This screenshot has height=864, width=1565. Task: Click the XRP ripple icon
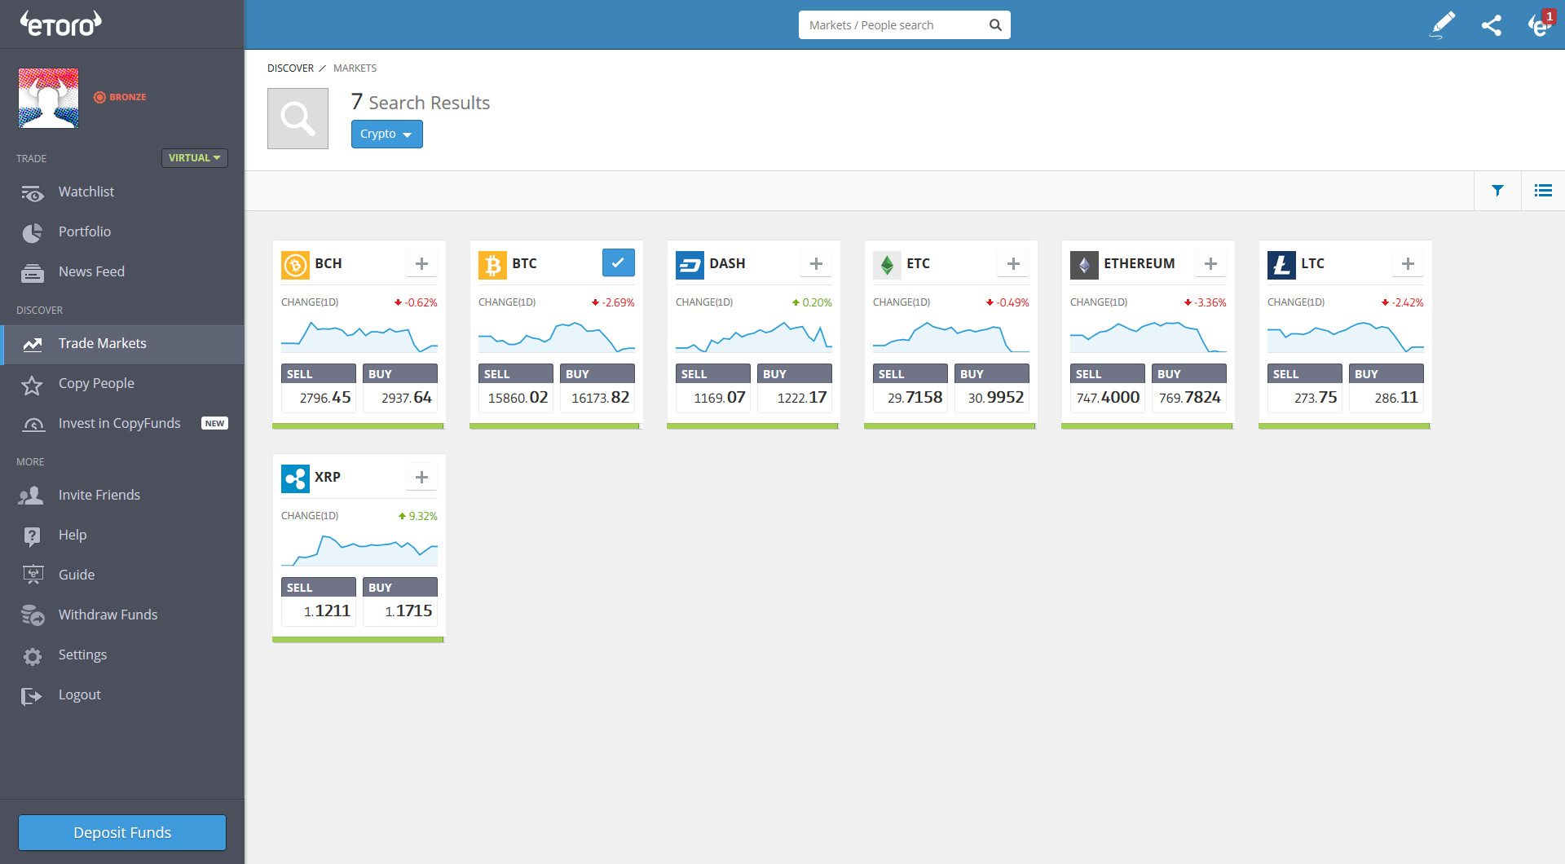click(x=295, y=478)
